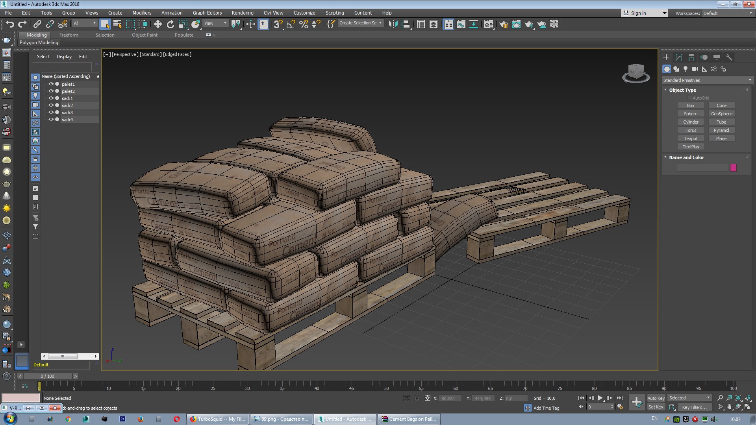Toggle the Auto Key button
Viewport: 756px width, 425px height.
click(656, 398)
